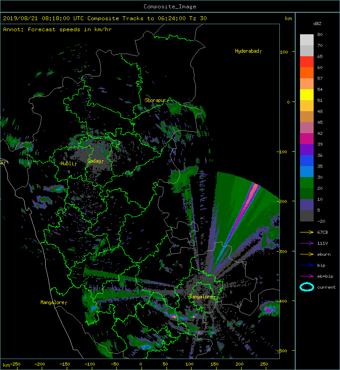Click the '111V' legend label text

click(322, 243)
